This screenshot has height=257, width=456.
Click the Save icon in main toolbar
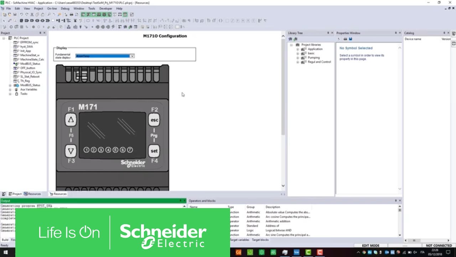click(x=15, y=15)
